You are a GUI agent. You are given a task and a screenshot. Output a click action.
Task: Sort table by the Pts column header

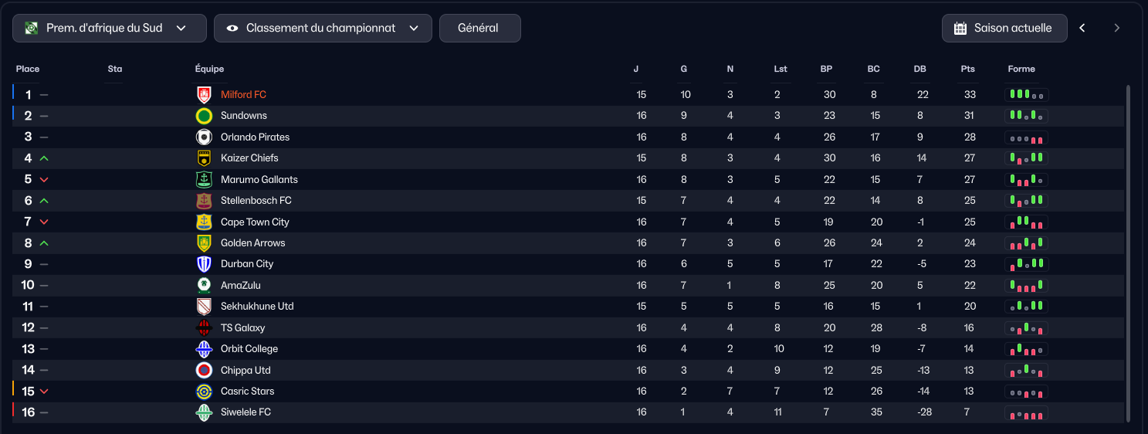[x=967, y=69]
